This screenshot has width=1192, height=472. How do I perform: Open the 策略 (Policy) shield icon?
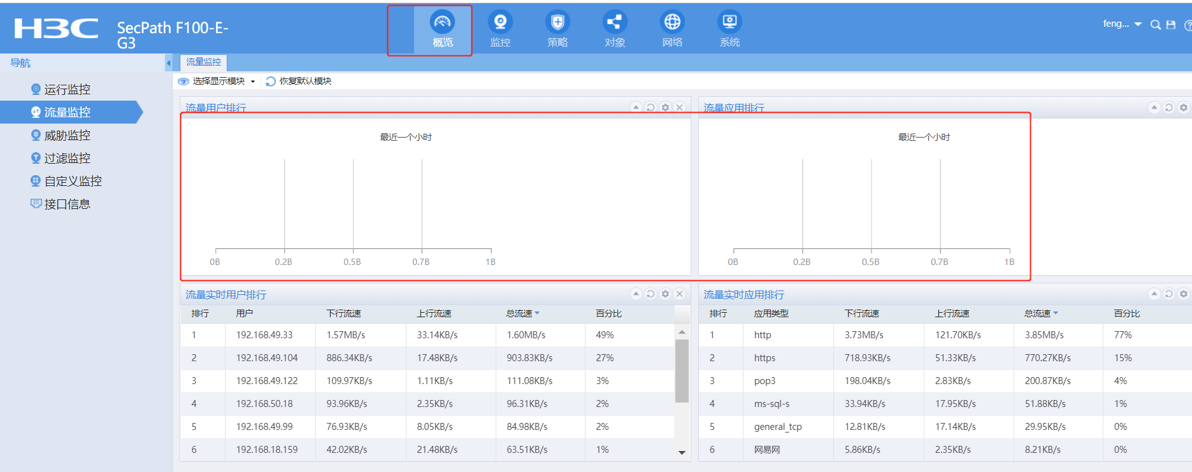pos(557,29)
